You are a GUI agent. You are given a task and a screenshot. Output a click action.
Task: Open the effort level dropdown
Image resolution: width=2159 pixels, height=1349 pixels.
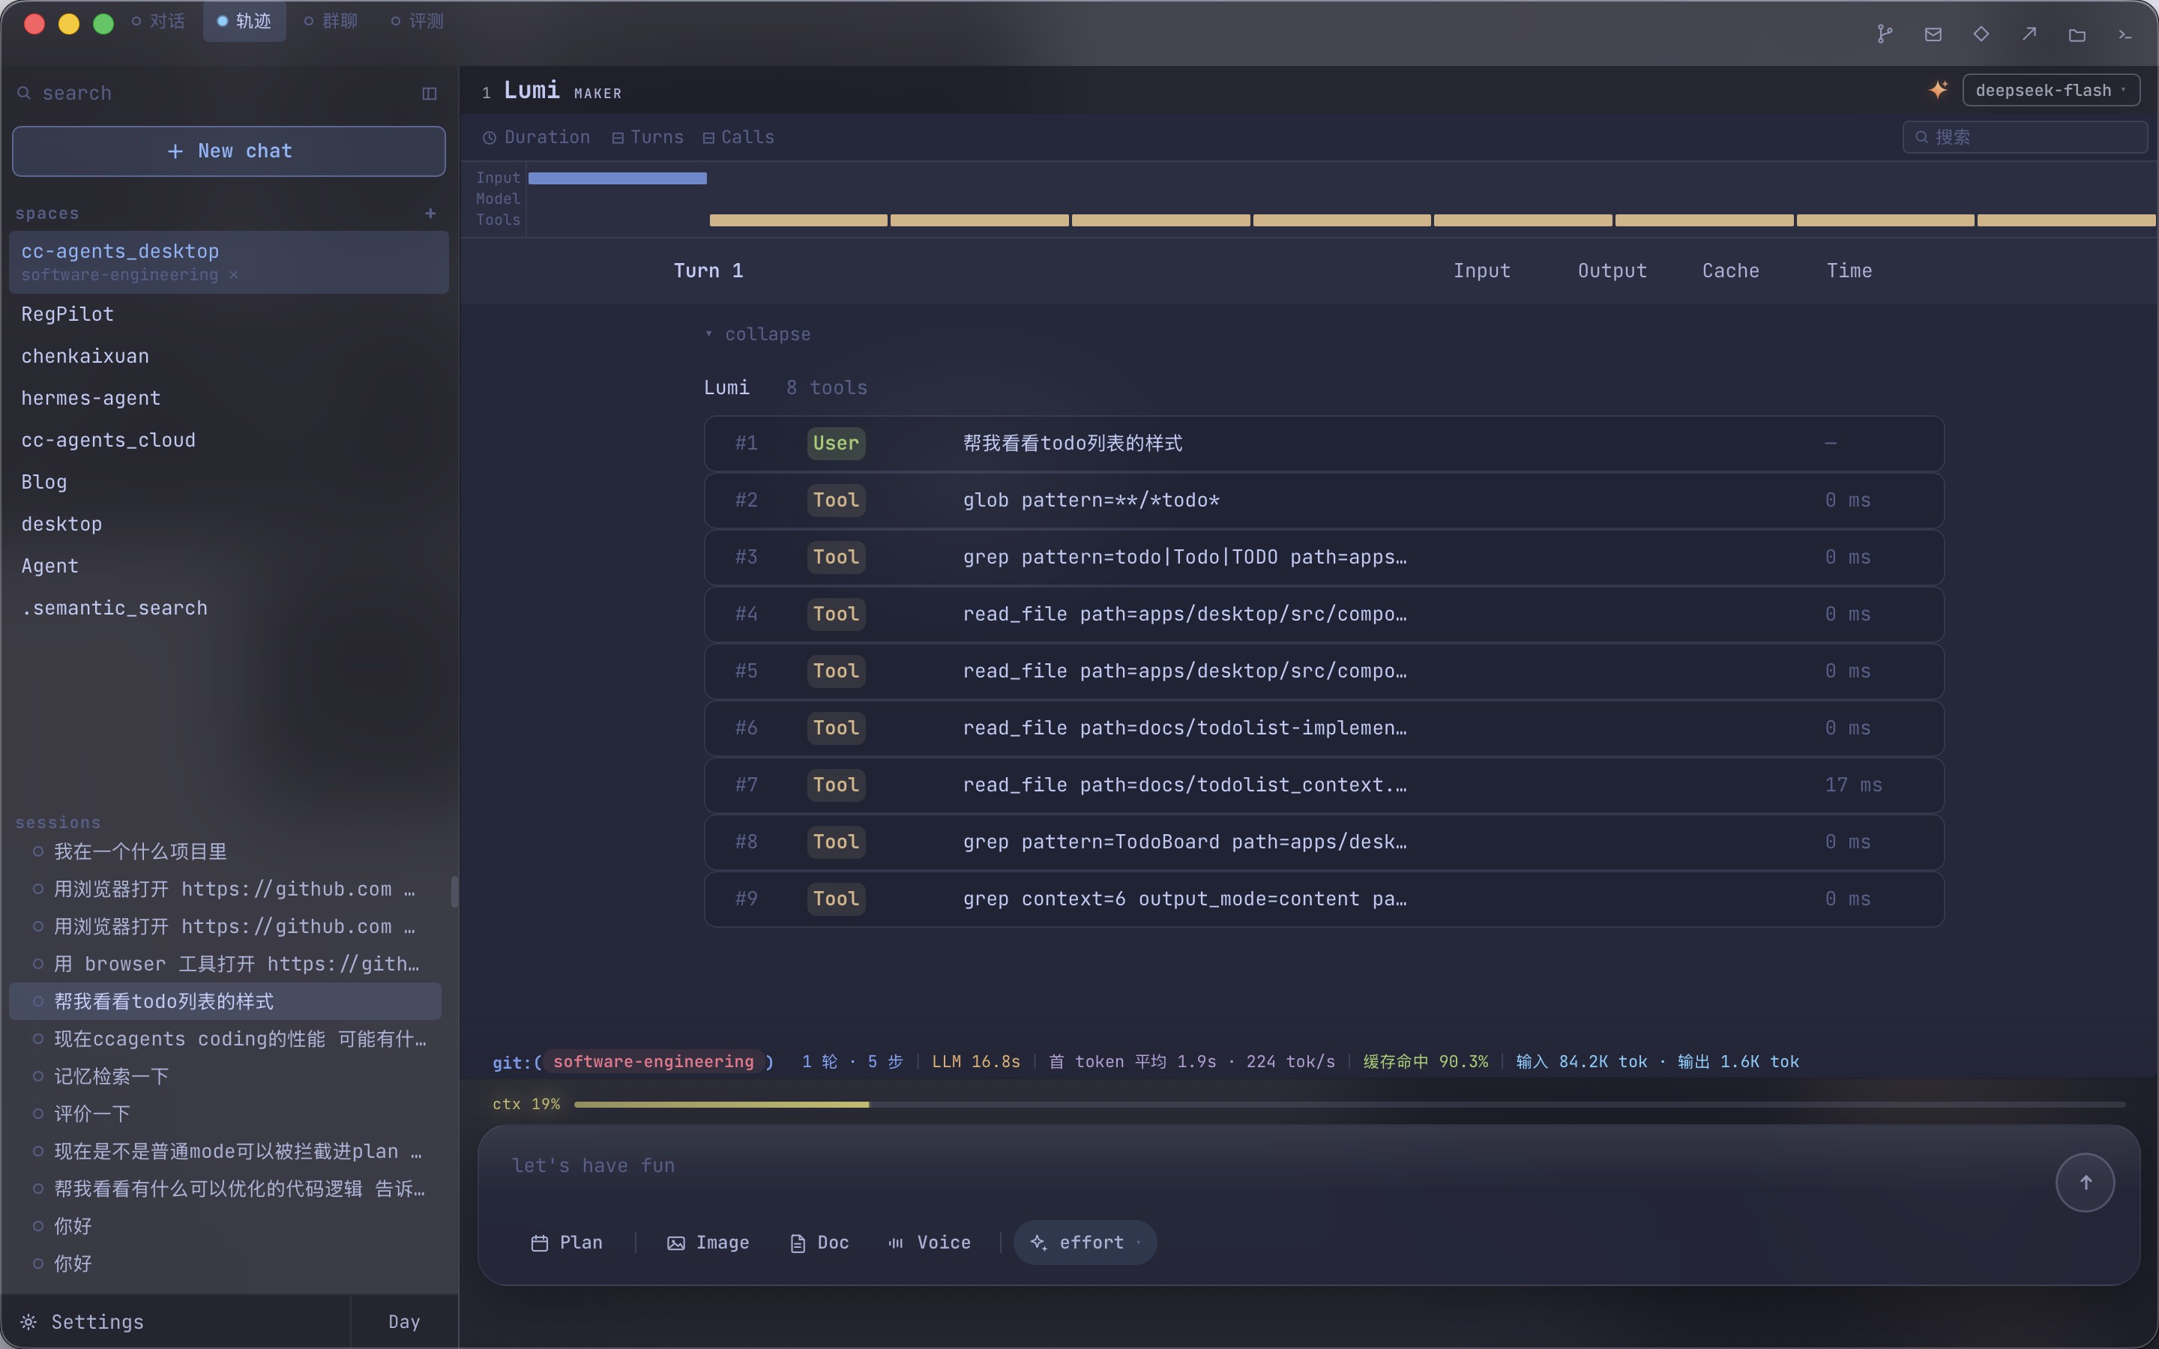coord(1085,1242)
